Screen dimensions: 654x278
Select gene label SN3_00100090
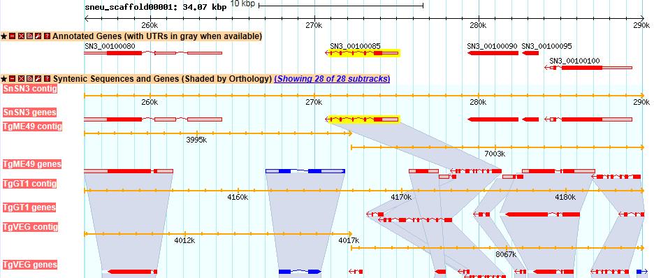coord(492,46)
